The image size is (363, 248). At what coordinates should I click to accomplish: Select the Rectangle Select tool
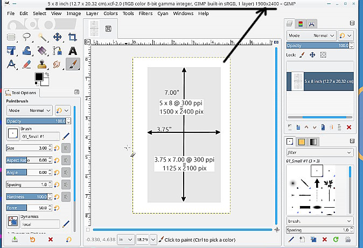11,37
